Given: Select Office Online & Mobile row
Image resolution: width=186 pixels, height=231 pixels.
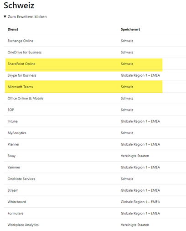Looking at the screenshot, I should (95, 98).
